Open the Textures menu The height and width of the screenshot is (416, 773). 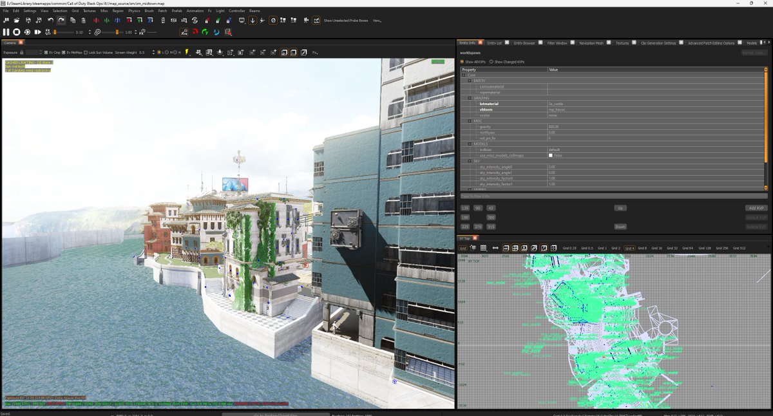[x=89, y=11]
